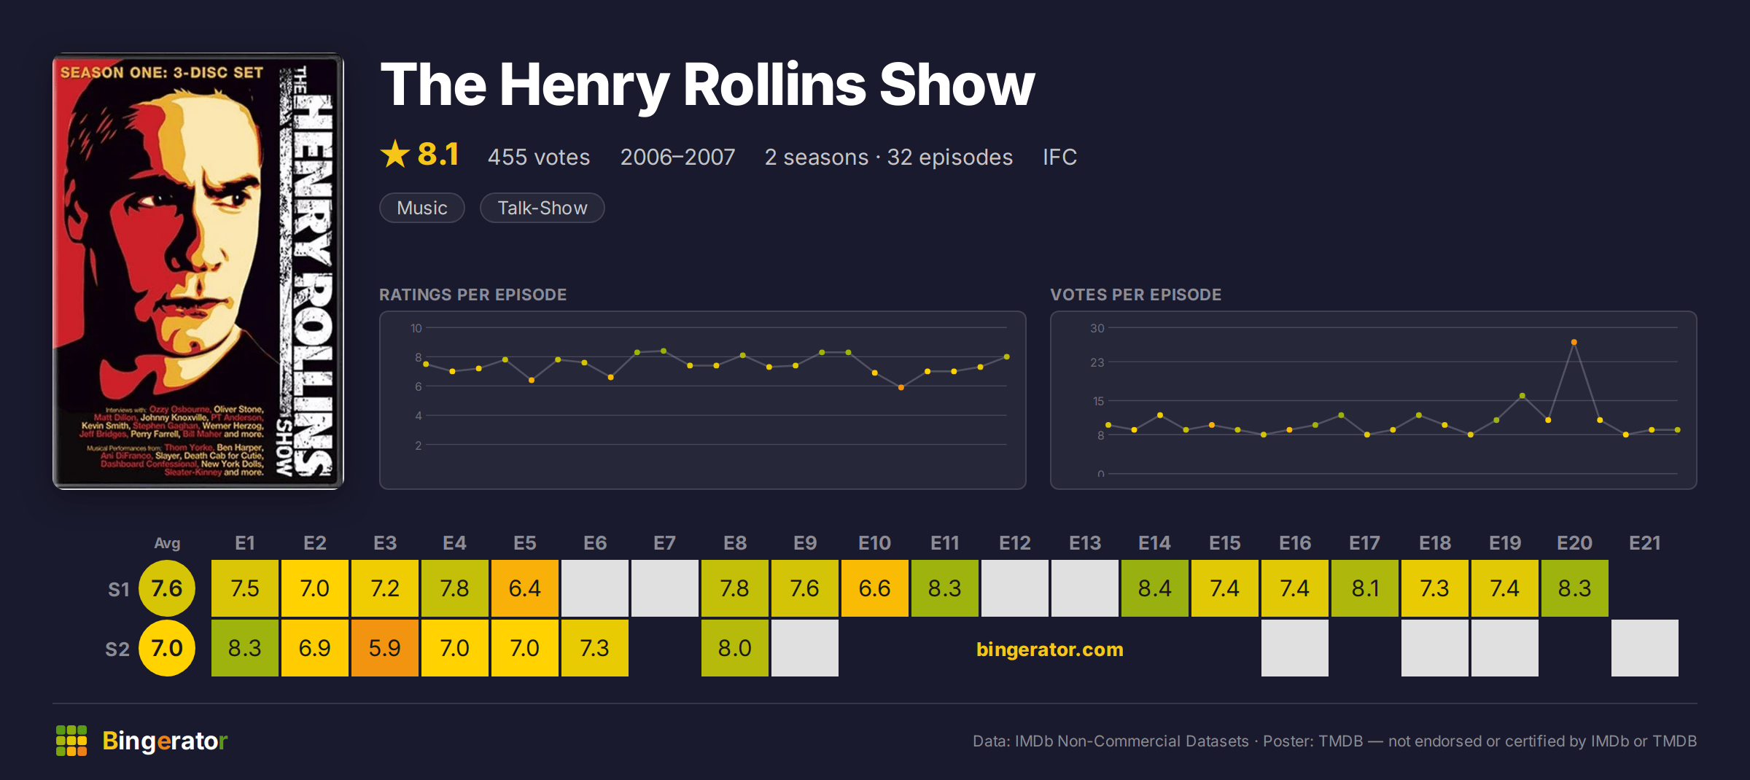The width and height of the screenshot is (1750, 780).
Task: Select the Music genre tag
Action: tap(422, 208)
